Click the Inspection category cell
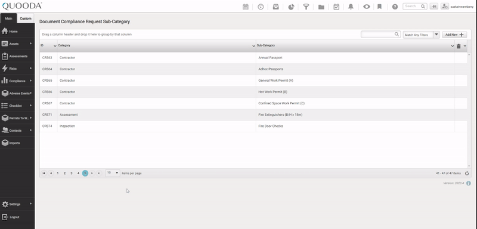 click(156, 126)
